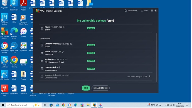The height and width of the screenshot is (108, 192).
Task: Click RESCAN NETWORK button
Action: (100, 88)
